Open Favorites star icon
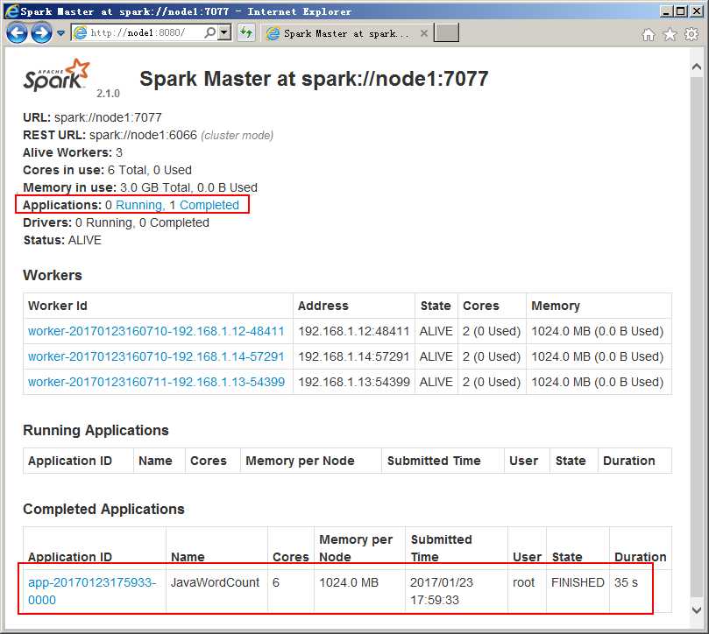Screen dimensions: 709x634 click(670, 34)
